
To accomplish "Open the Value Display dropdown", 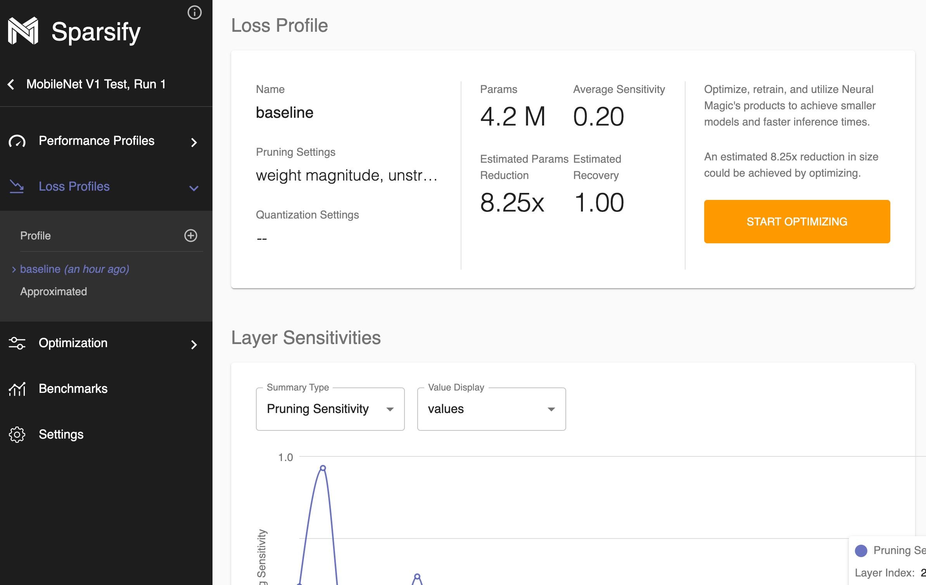I will pos(491,409).
